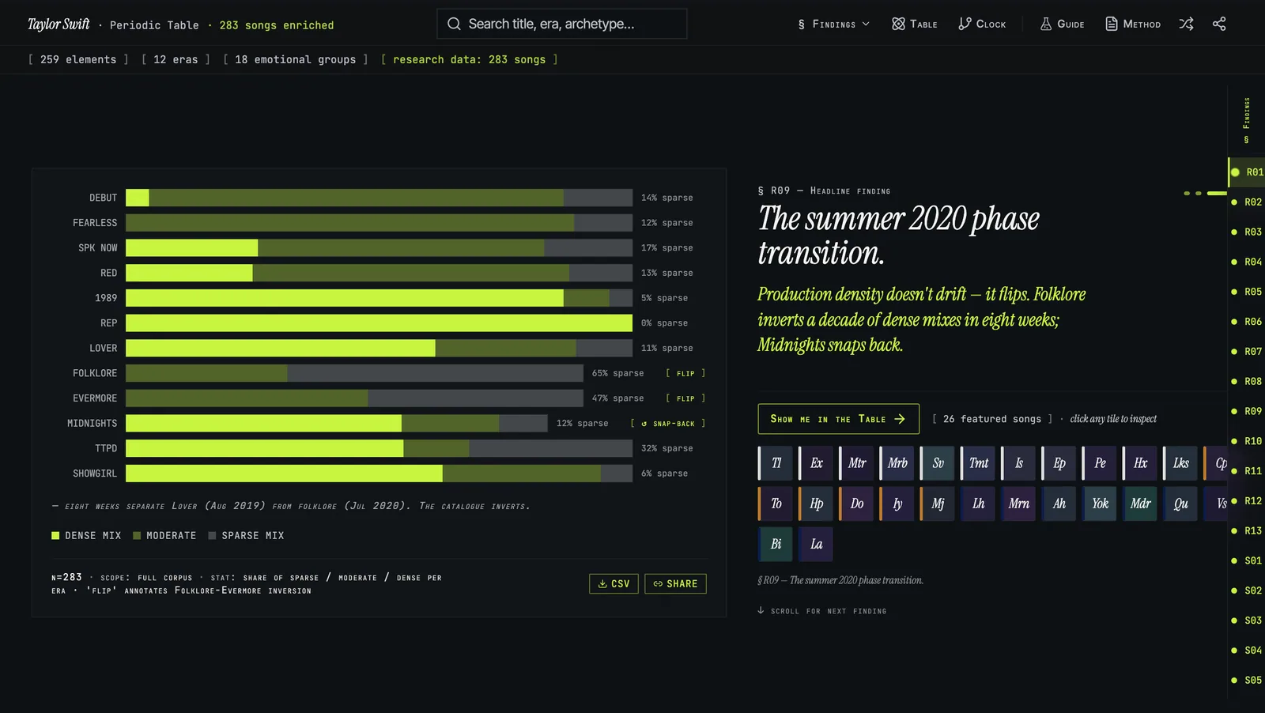Jump to finding R01 in the side rail

click(1247, 172)
